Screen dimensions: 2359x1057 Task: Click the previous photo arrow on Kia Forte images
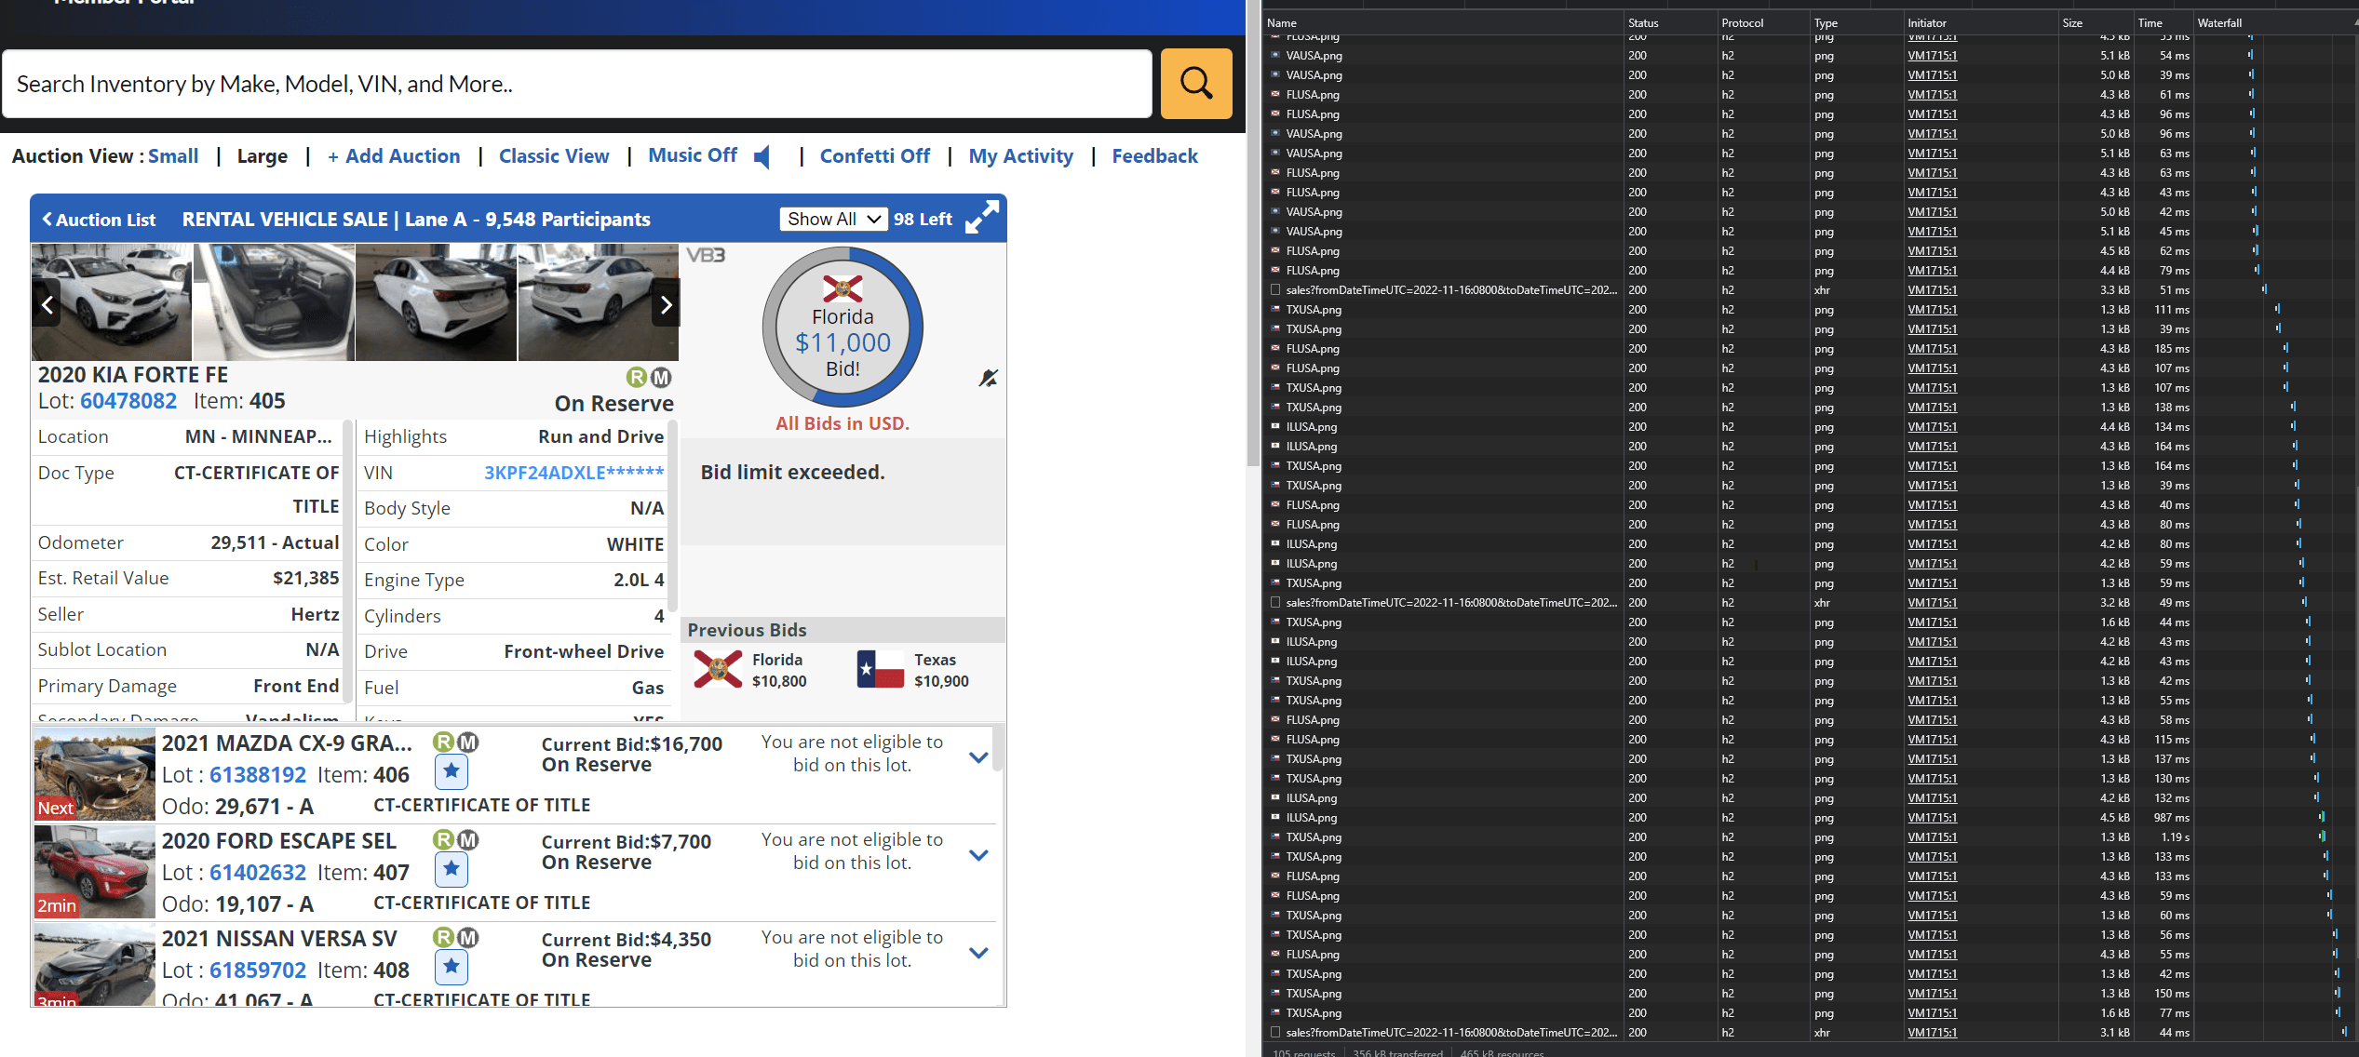point(47,304)
